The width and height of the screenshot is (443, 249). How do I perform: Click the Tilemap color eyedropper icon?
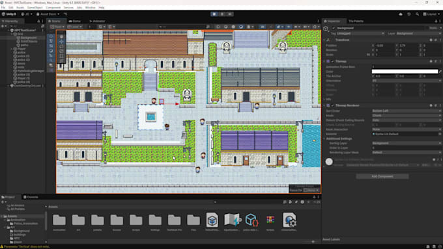tap(440, 72)
